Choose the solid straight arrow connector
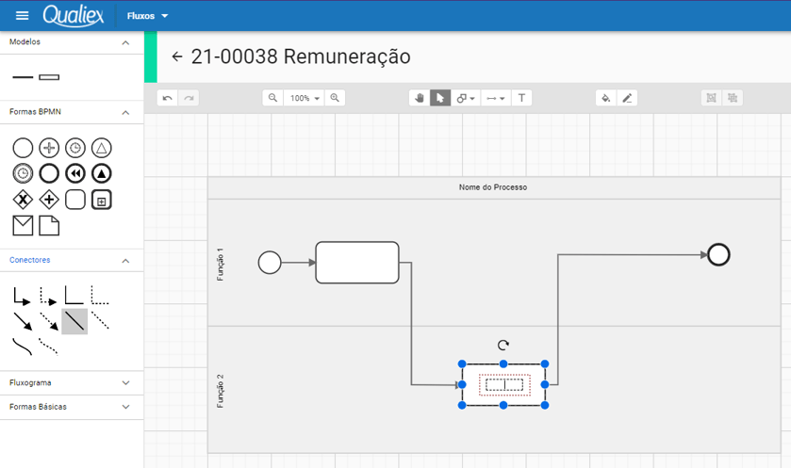 (x=23, y=321)
